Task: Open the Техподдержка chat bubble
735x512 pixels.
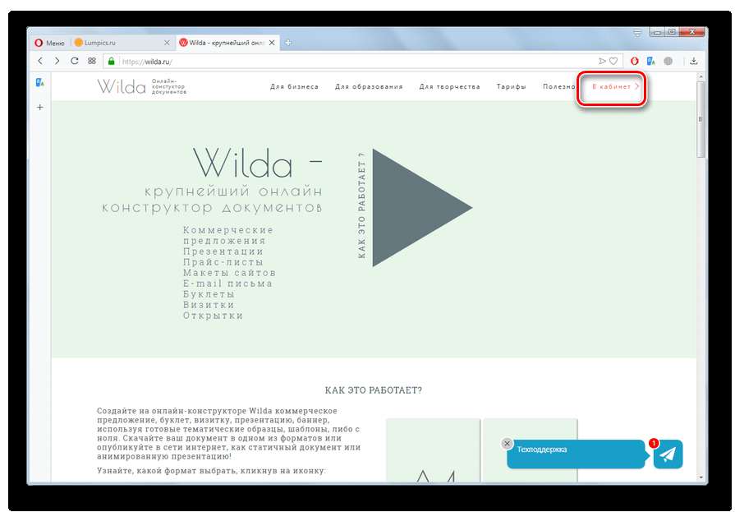Action: [577, 454]
